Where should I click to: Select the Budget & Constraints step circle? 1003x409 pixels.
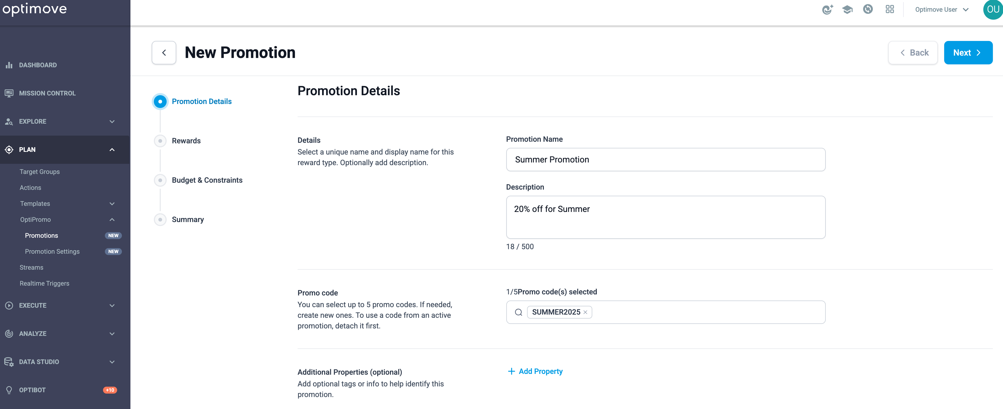coord(160,180)
